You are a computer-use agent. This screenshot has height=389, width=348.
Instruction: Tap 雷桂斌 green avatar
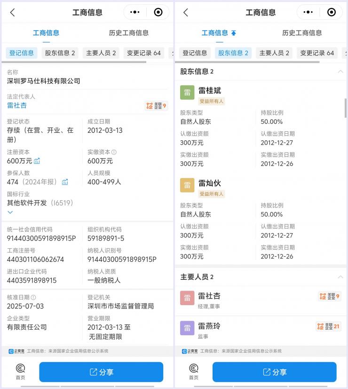[187, 92]
